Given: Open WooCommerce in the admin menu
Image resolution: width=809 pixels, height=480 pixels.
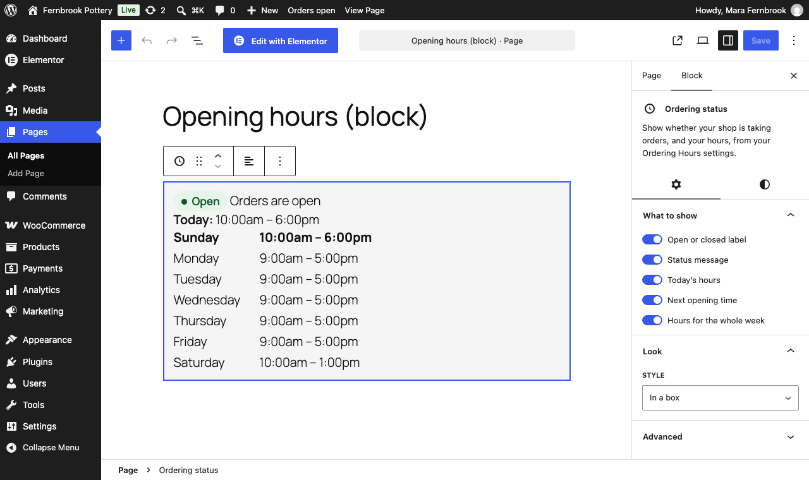Looking at the screenshot, I should click(51, 225).
